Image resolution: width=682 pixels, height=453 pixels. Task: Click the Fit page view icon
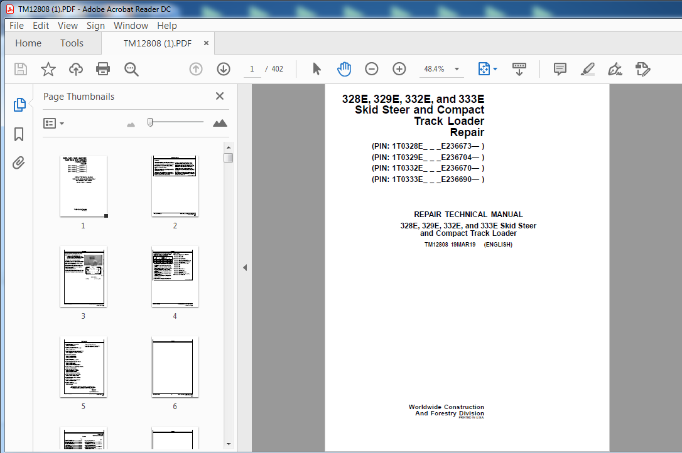pyautogui.click(x=484, y=69)
